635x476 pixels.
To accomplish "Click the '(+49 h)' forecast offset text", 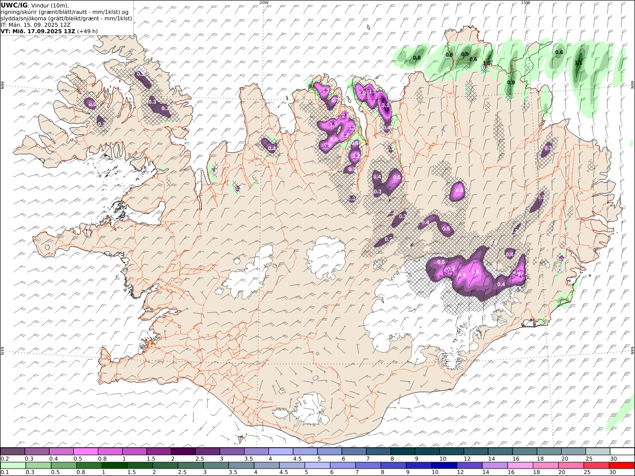I will tap(87, 31).
